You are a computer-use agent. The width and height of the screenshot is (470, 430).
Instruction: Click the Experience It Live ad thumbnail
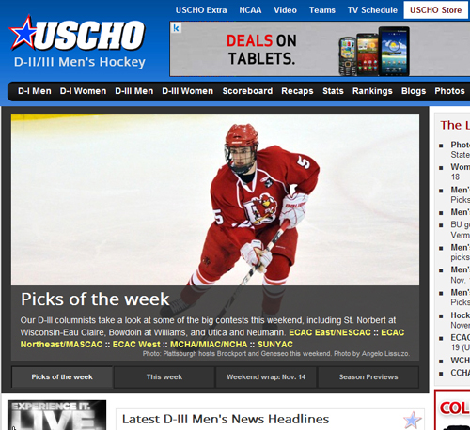(x=56, y=415)
